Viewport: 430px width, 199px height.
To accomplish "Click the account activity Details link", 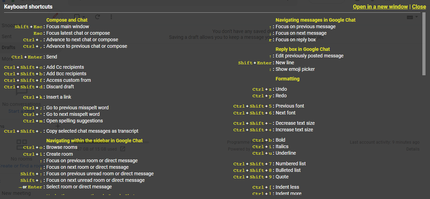I will click(413, 149).
